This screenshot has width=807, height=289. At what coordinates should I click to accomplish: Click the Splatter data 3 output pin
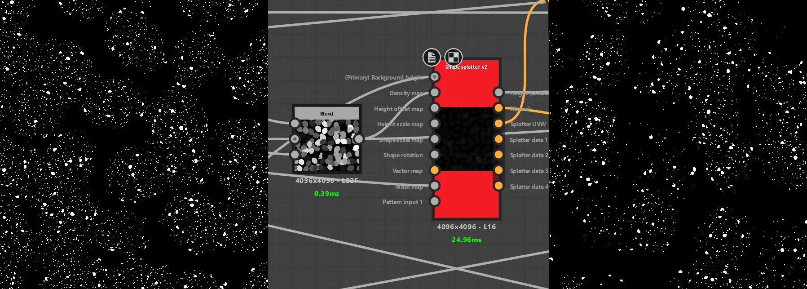point(498,170)
